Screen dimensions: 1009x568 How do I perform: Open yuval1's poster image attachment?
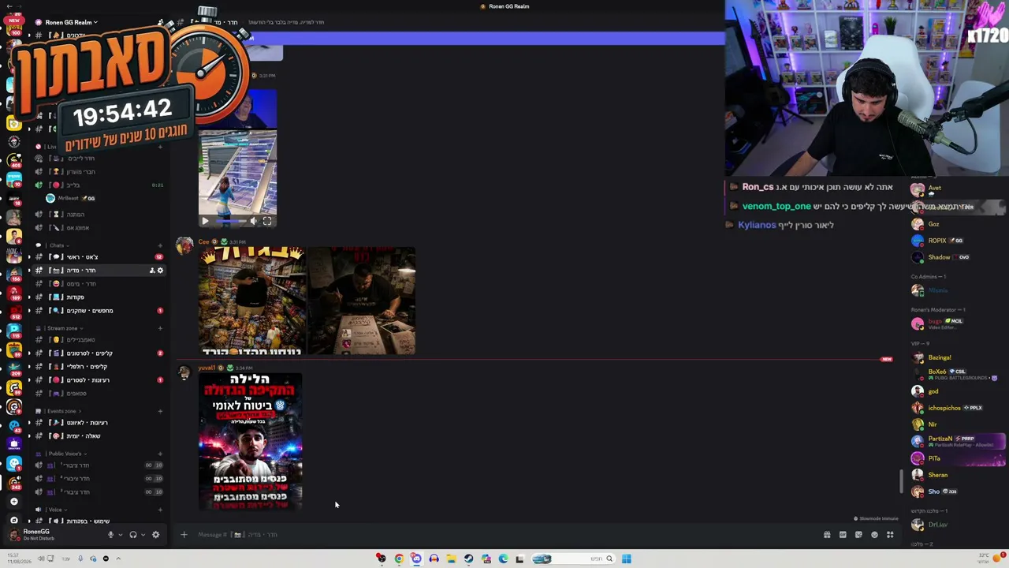[250, 442]
